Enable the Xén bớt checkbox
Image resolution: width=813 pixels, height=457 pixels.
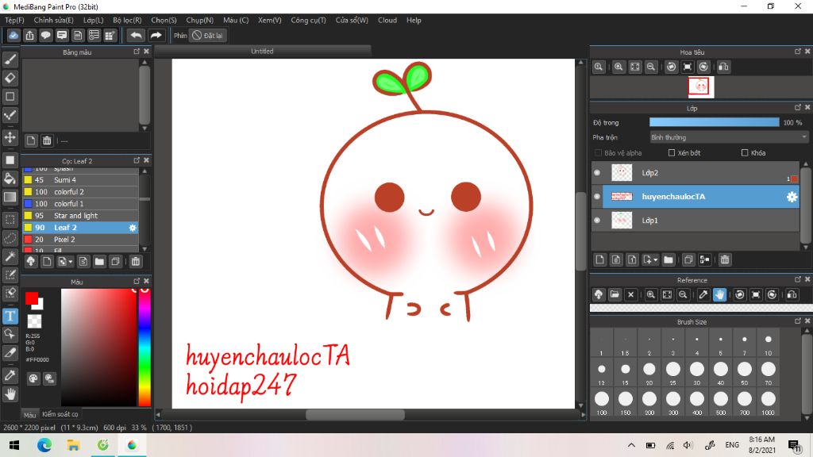pyautogui.click(x=672, y=153)
